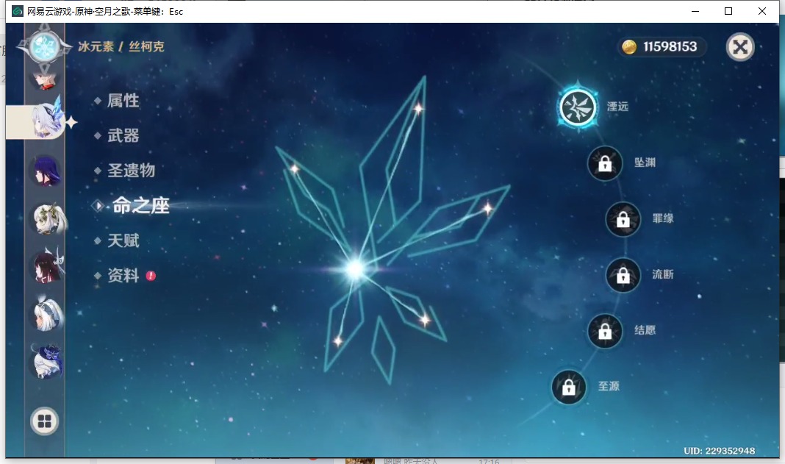Close the 网易云游戏 window

(x=762, y=11)
